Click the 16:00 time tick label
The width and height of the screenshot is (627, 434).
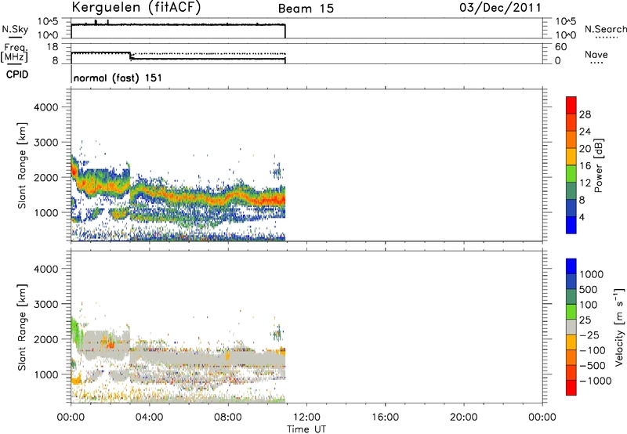(385, 418)
